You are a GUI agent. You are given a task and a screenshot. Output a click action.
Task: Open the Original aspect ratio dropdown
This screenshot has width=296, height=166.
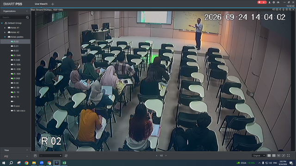259,156
